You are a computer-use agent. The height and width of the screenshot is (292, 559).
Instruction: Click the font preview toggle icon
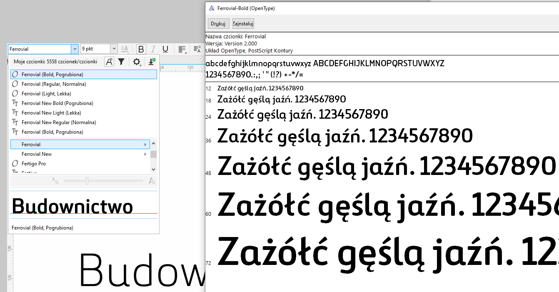pos(109,62)
